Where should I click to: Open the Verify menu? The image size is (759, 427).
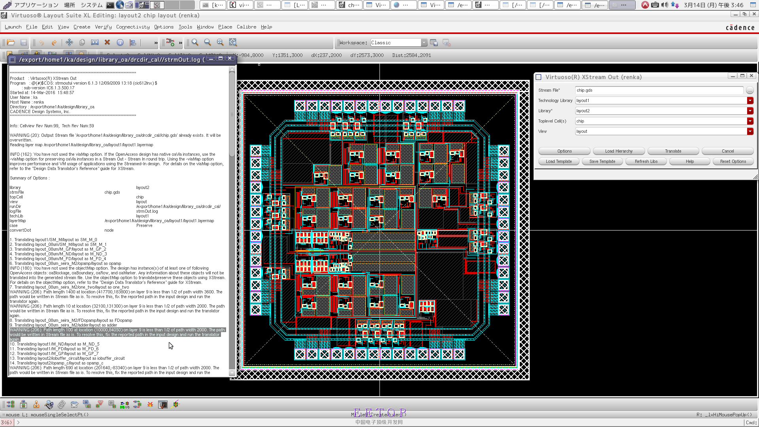point(103,27)
